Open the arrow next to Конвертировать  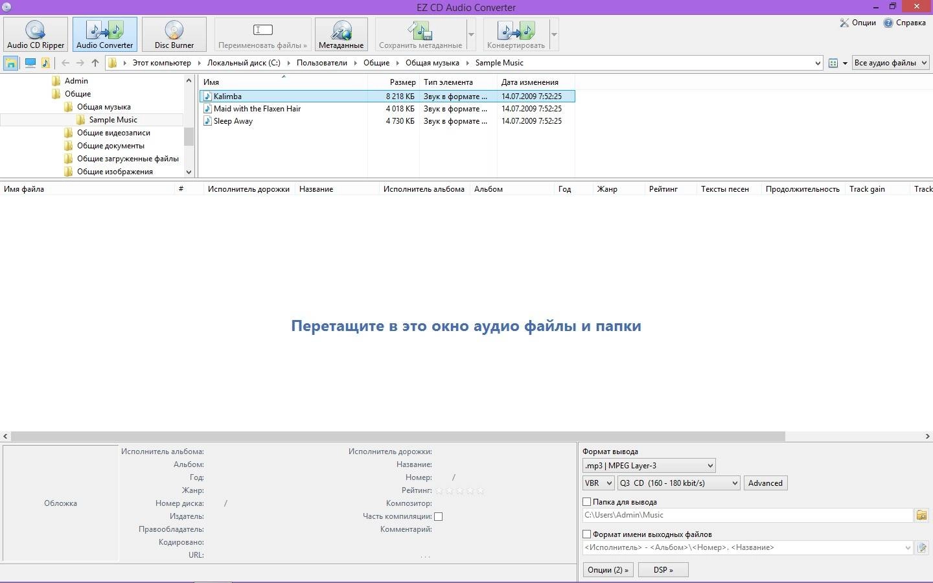pos(554,34)
